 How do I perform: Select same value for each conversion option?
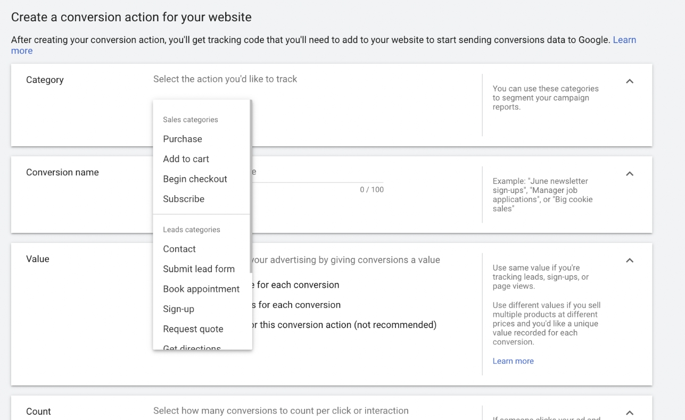coord(298,285)
